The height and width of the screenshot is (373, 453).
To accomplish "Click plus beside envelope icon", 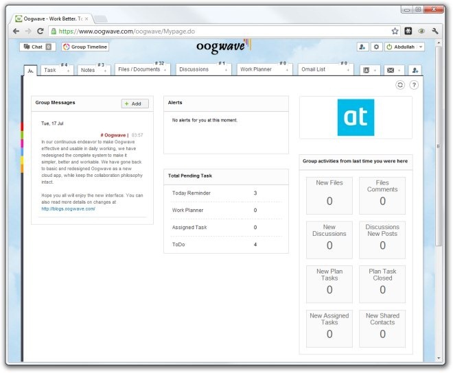I will pyautogui.click(x=399, y=70).
